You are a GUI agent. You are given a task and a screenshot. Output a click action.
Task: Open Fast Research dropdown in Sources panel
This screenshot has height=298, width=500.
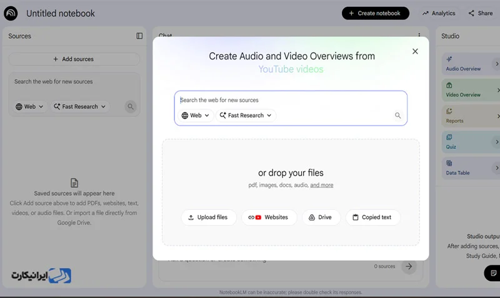click(80, 107)
